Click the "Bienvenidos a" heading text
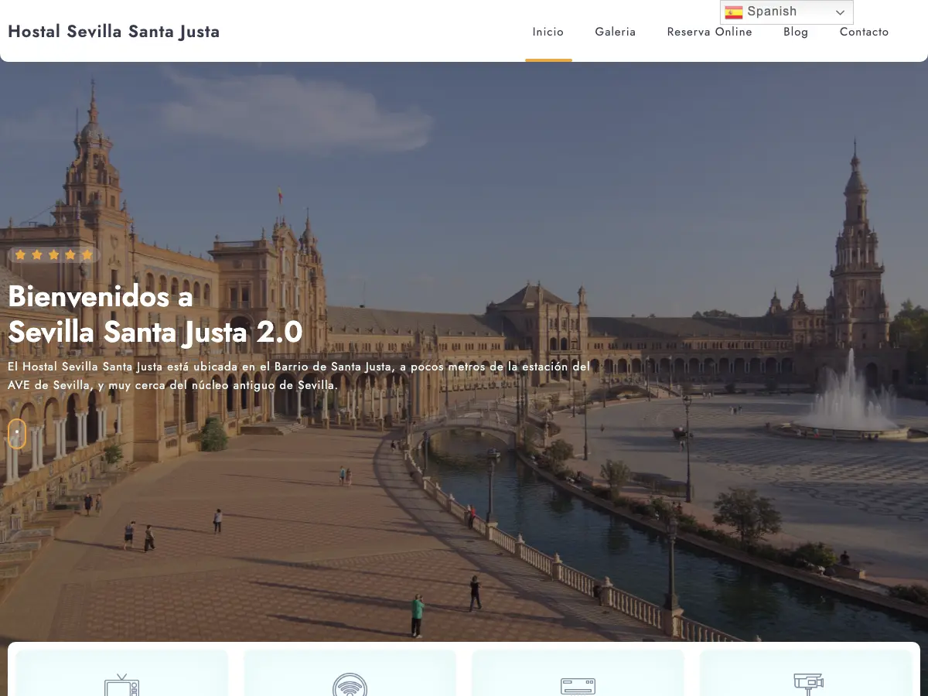This screenshot has height=696, width=928. [x=100, y=296]
